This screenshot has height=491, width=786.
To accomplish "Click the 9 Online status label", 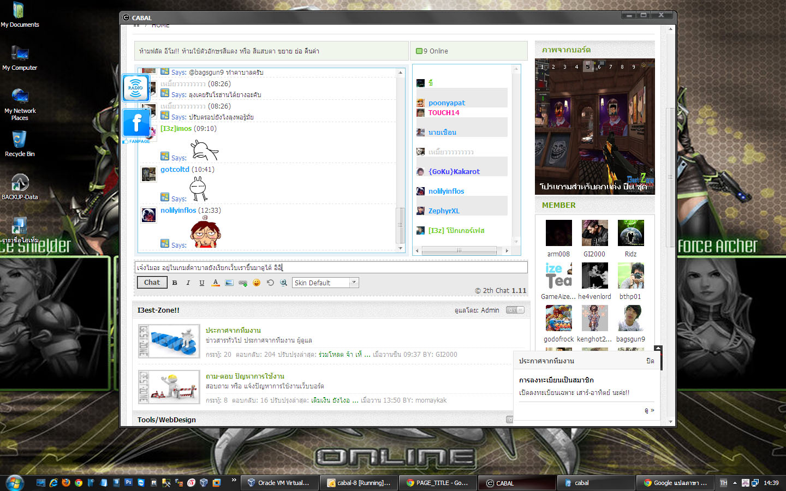I will tap(436, 51).
